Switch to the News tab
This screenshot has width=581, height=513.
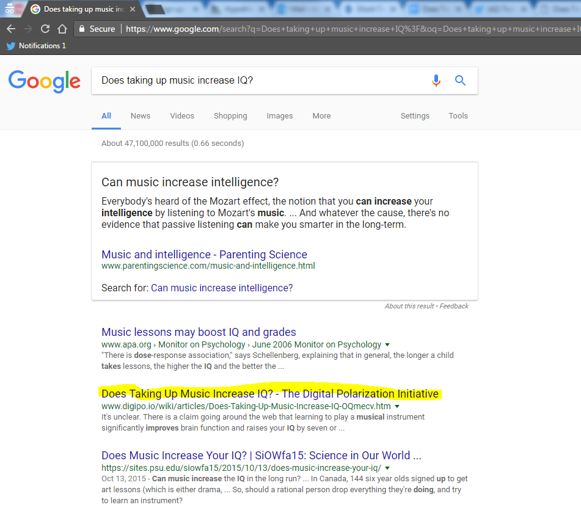[x=140, y=116]
